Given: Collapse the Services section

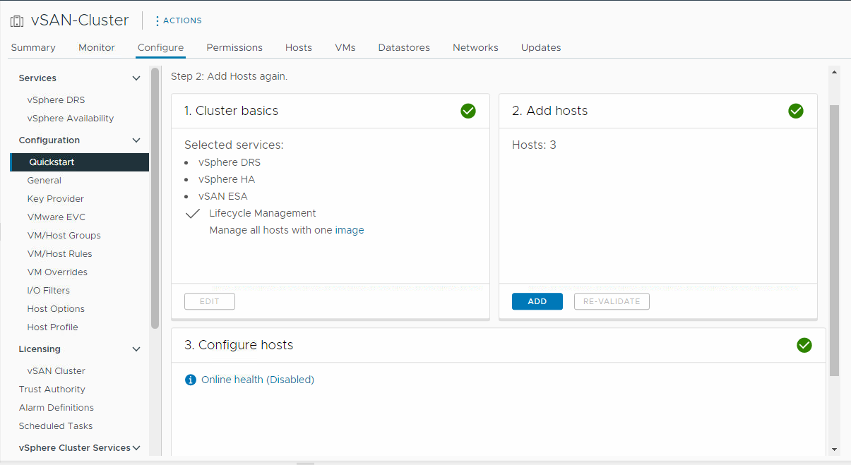Looking at the screenshot, I should (x=136, y=78).
